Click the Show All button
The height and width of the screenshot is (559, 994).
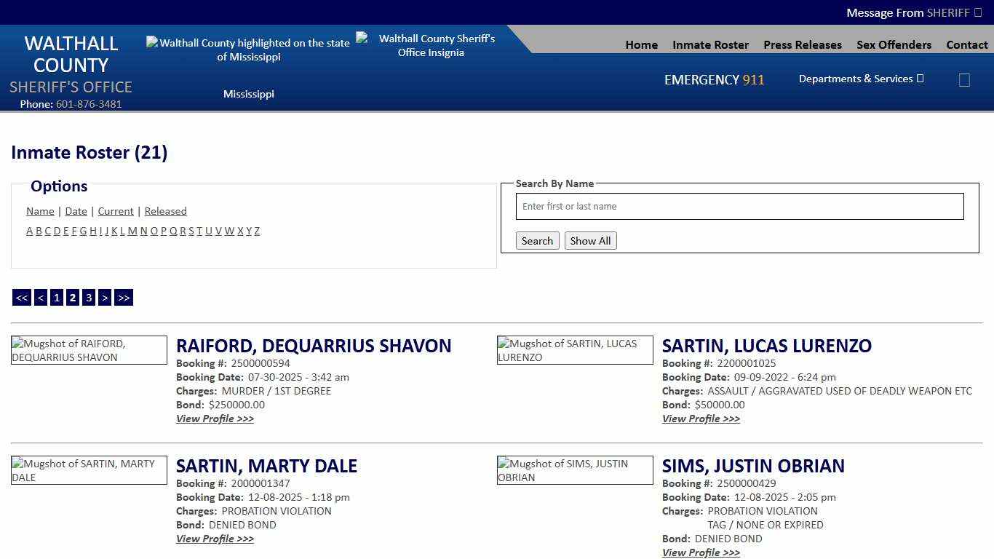[590, 240]
